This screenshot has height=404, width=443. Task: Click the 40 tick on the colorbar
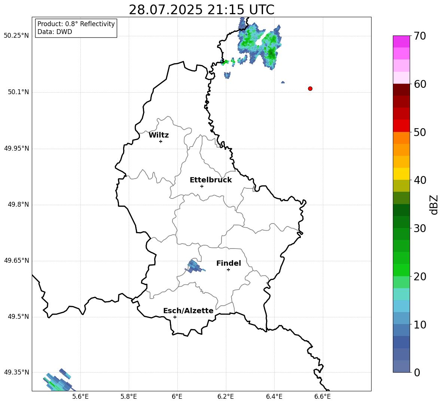coord(420,180)
